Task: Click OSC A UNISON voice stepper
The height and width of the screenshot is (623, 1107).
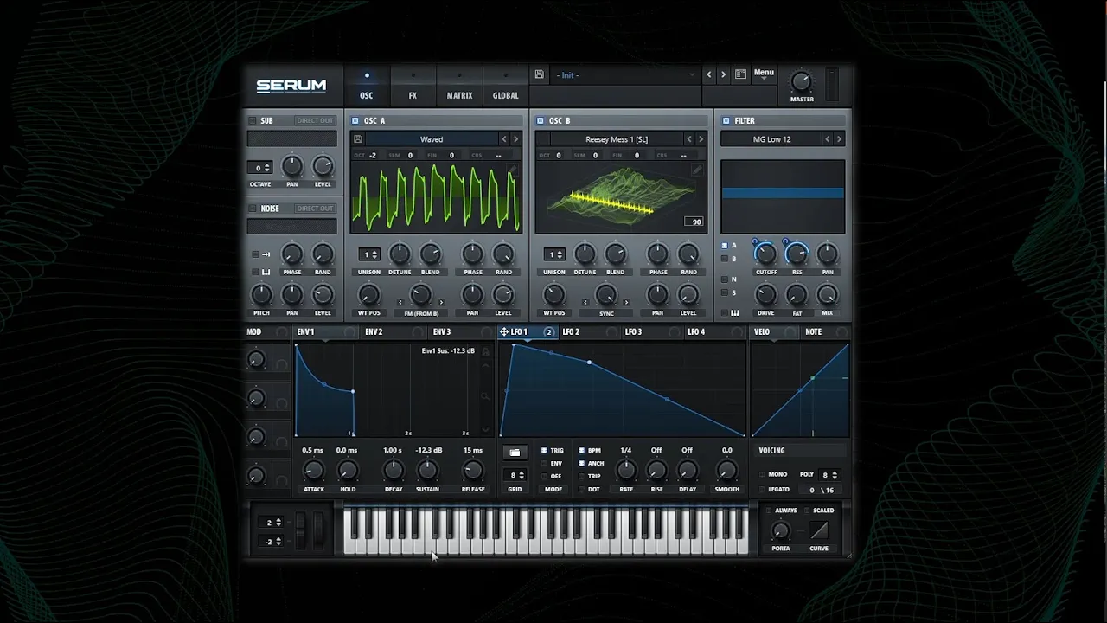Action: [x=369, y=254]
